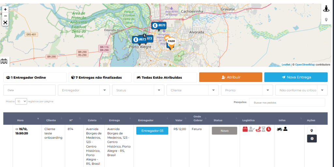Image resolution: width=334 pixels, height=167 pixels.
Task: Toggle map layer view icon at bottom-left
Action: click(4, 61)
